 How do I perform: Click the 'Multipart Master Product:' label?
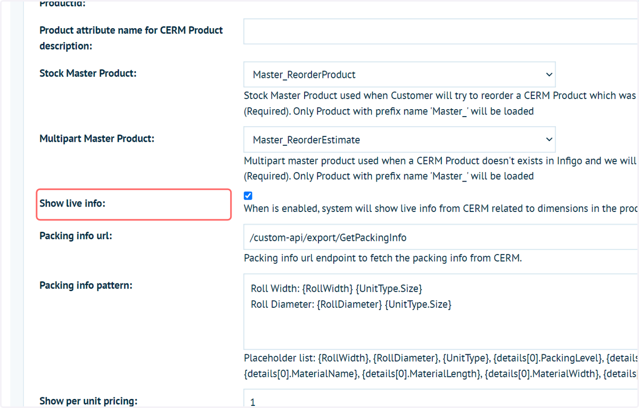coord(97,138)
